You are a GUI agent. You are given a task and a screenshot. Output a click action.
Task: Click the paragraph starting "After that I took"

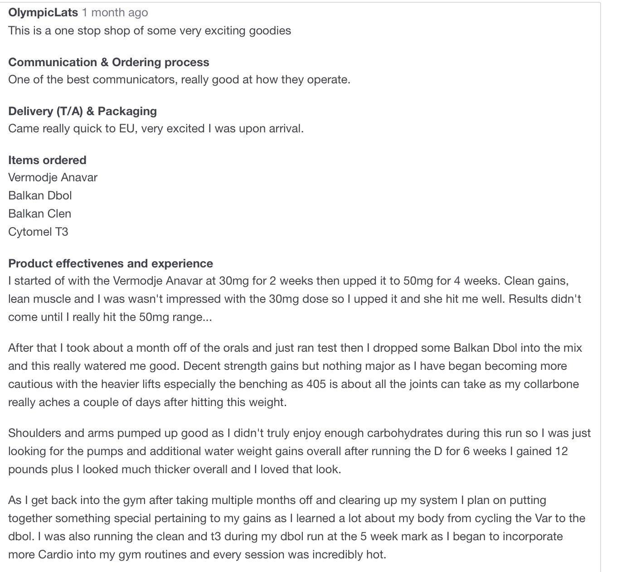[295, 366]
